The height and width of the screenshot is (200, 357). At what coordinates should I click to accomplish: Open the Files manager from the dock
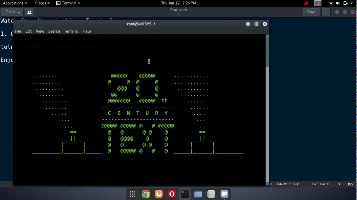[198, 194]
